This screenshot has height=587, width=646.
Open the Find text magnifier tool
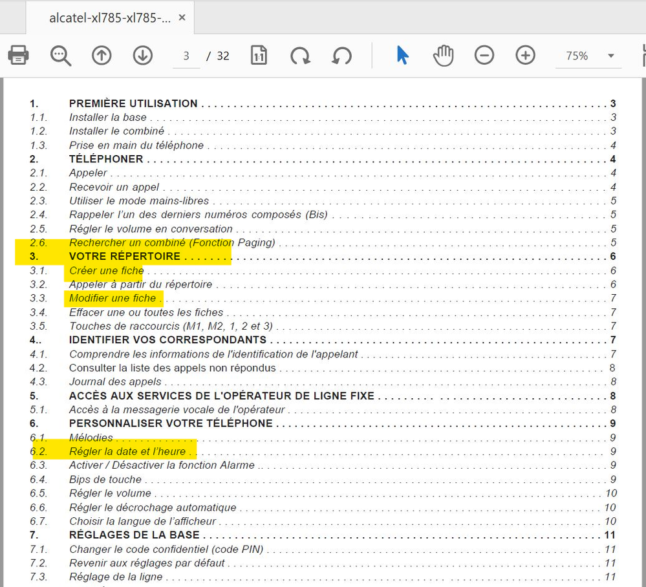(x=61, y=56)
